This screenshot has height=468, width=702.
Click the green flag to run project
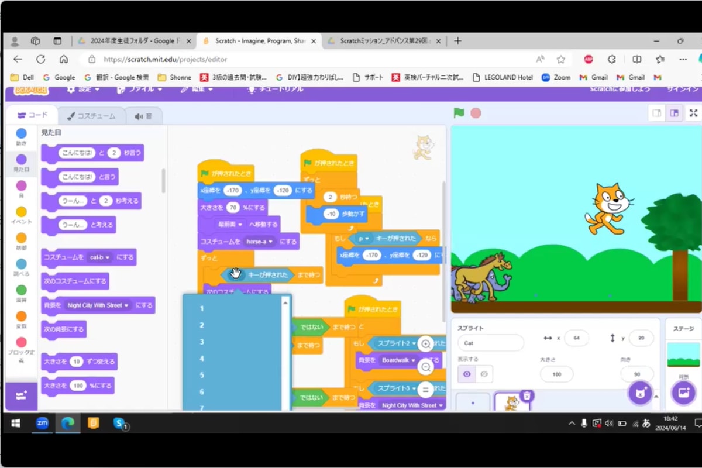coord(459,113)
